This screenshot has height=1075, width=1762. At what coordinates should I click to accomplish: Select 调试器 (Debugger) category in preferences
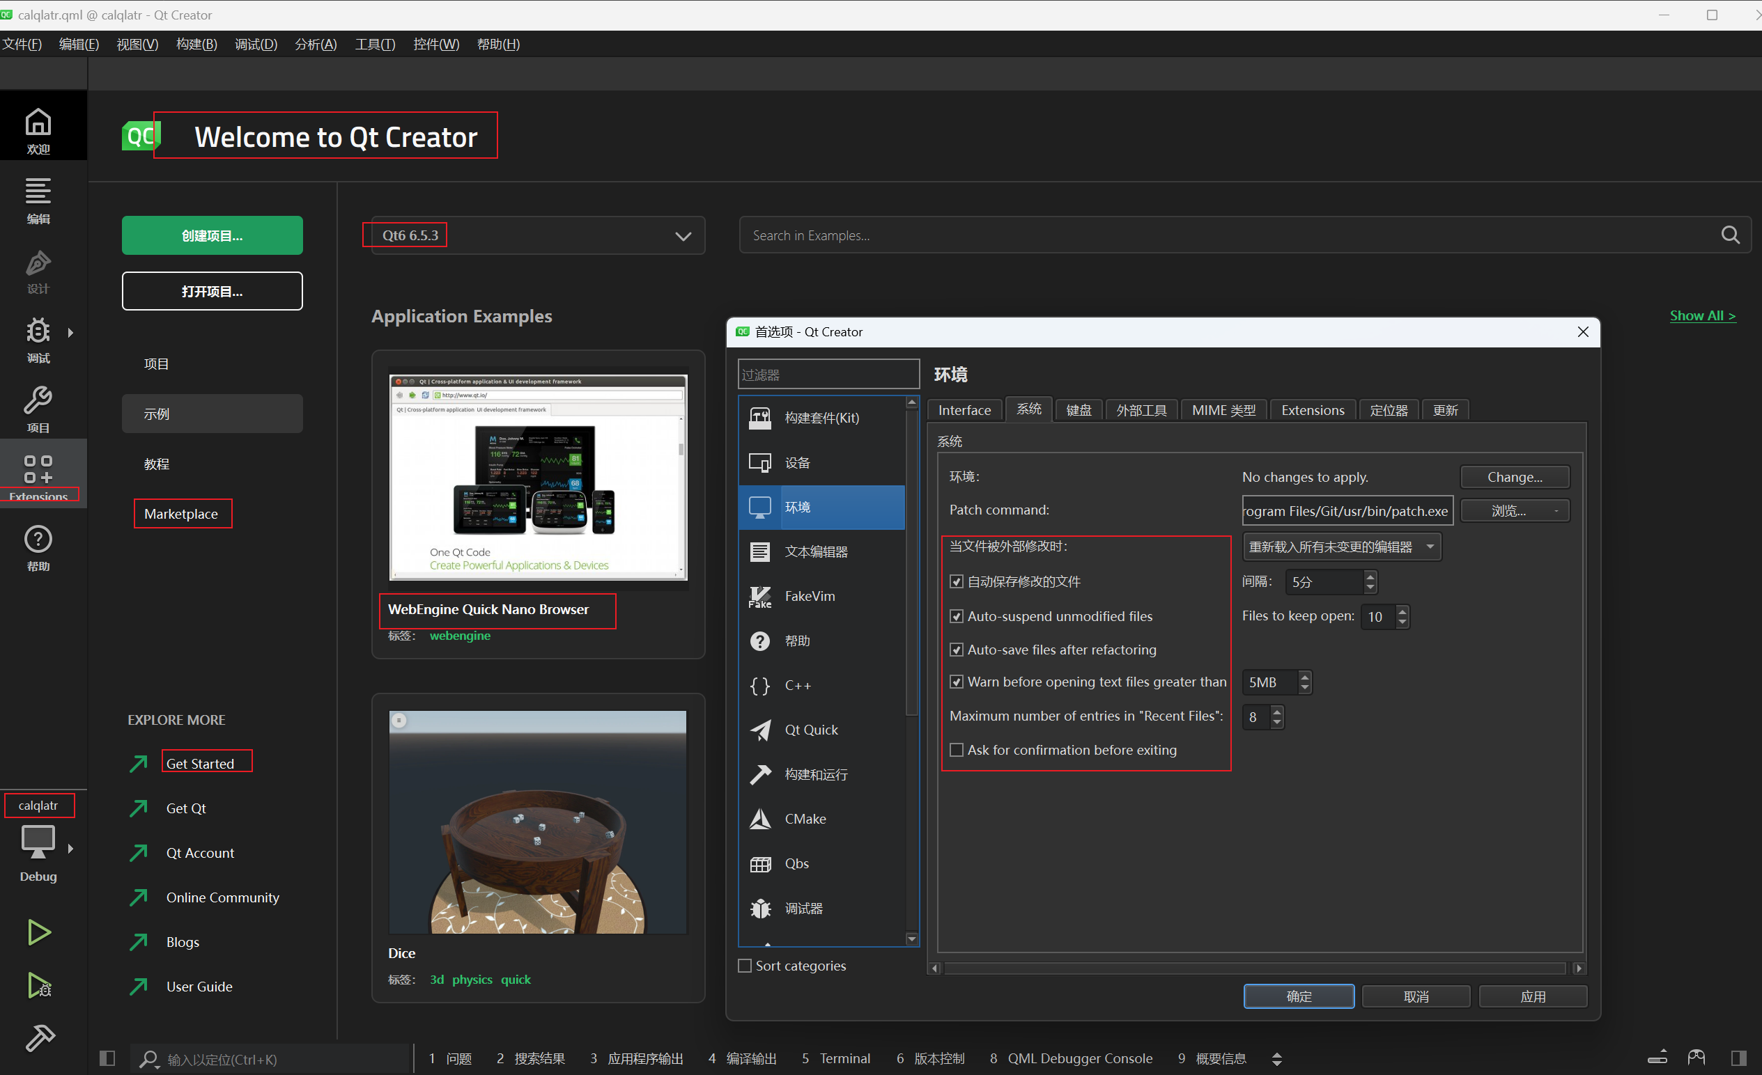click(x=821, y=909)
